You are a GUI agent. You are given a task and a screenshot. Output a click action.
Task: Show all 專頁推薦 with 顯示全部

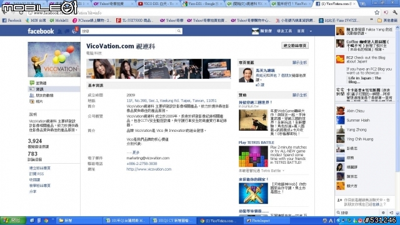click(x=299, y=62)
